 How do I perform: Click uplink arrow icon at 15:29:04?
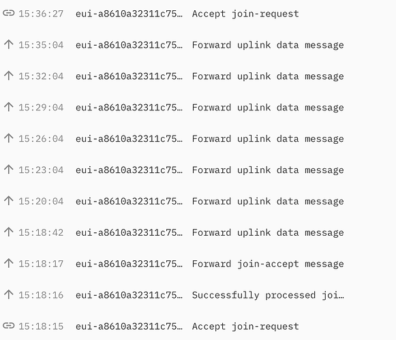point(9,107)
